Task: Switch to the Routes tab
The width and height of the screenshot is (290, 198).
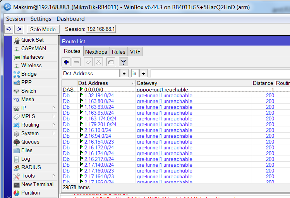Action: tap(72, 51)
